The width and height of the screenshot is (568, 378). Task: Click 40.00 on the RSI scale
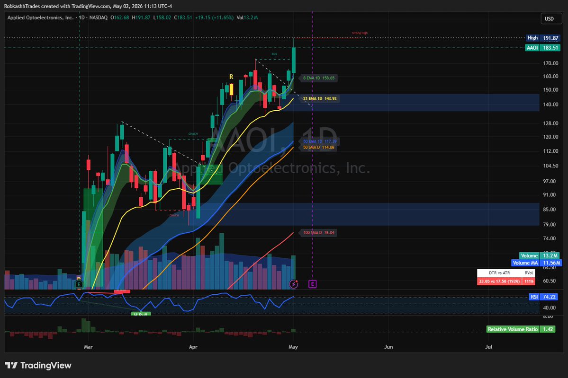[550, 308]
